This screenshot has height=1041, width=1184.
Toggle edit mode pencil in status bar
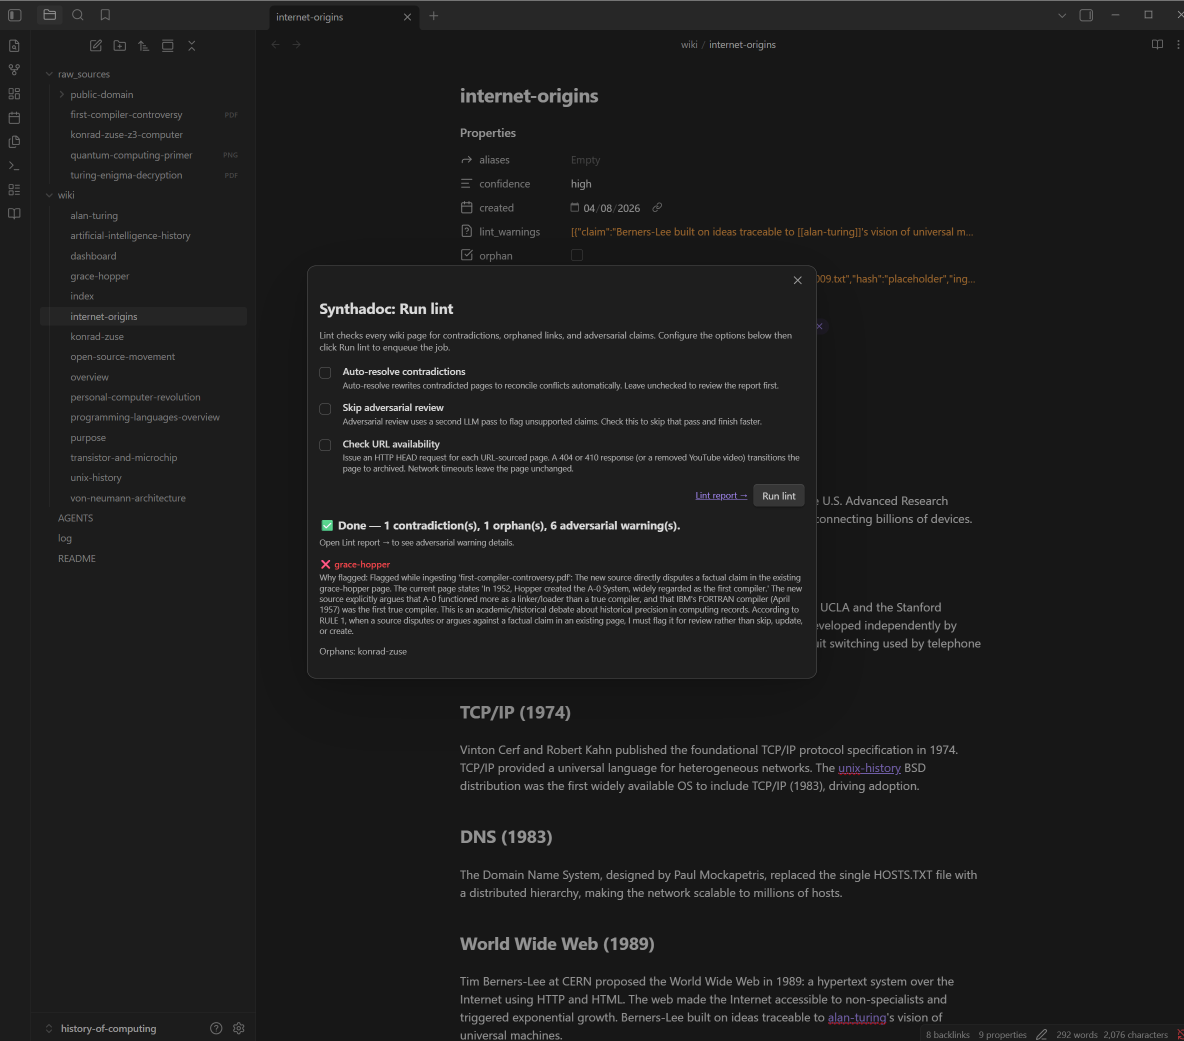tap(1041, 1034)
